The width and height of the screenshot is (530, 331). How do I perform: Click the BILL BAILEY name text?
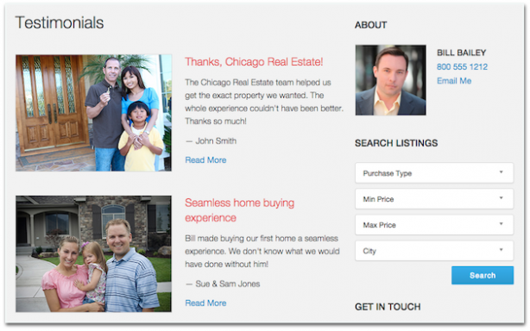462,53
